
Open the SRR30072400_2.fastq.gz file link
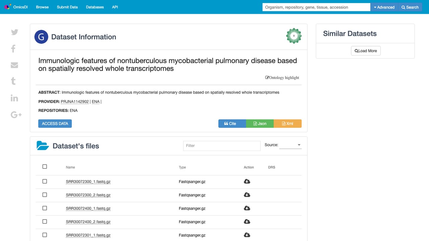point(88,222)
